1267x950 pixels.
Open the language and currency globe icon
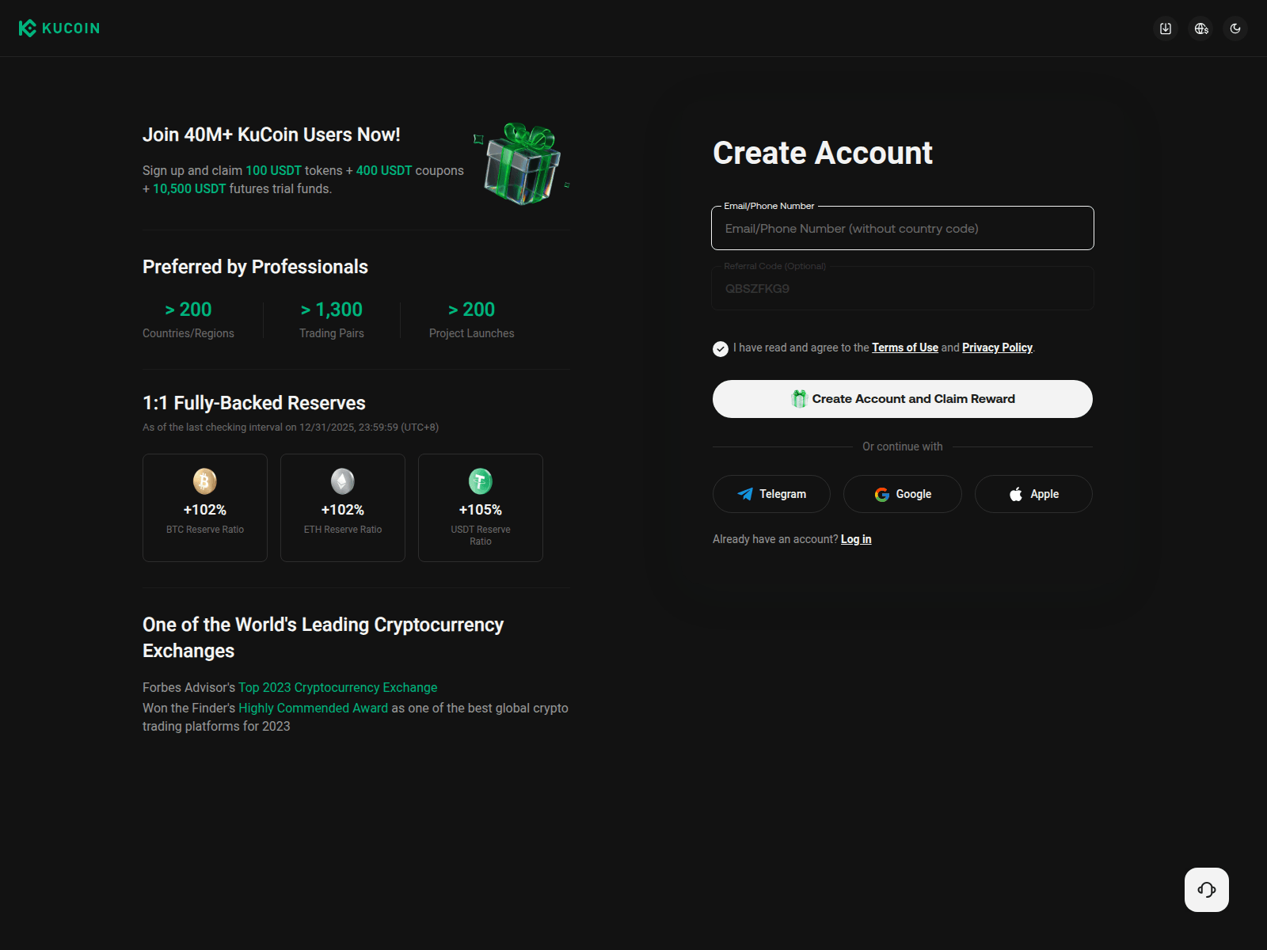coord(1201,28)
